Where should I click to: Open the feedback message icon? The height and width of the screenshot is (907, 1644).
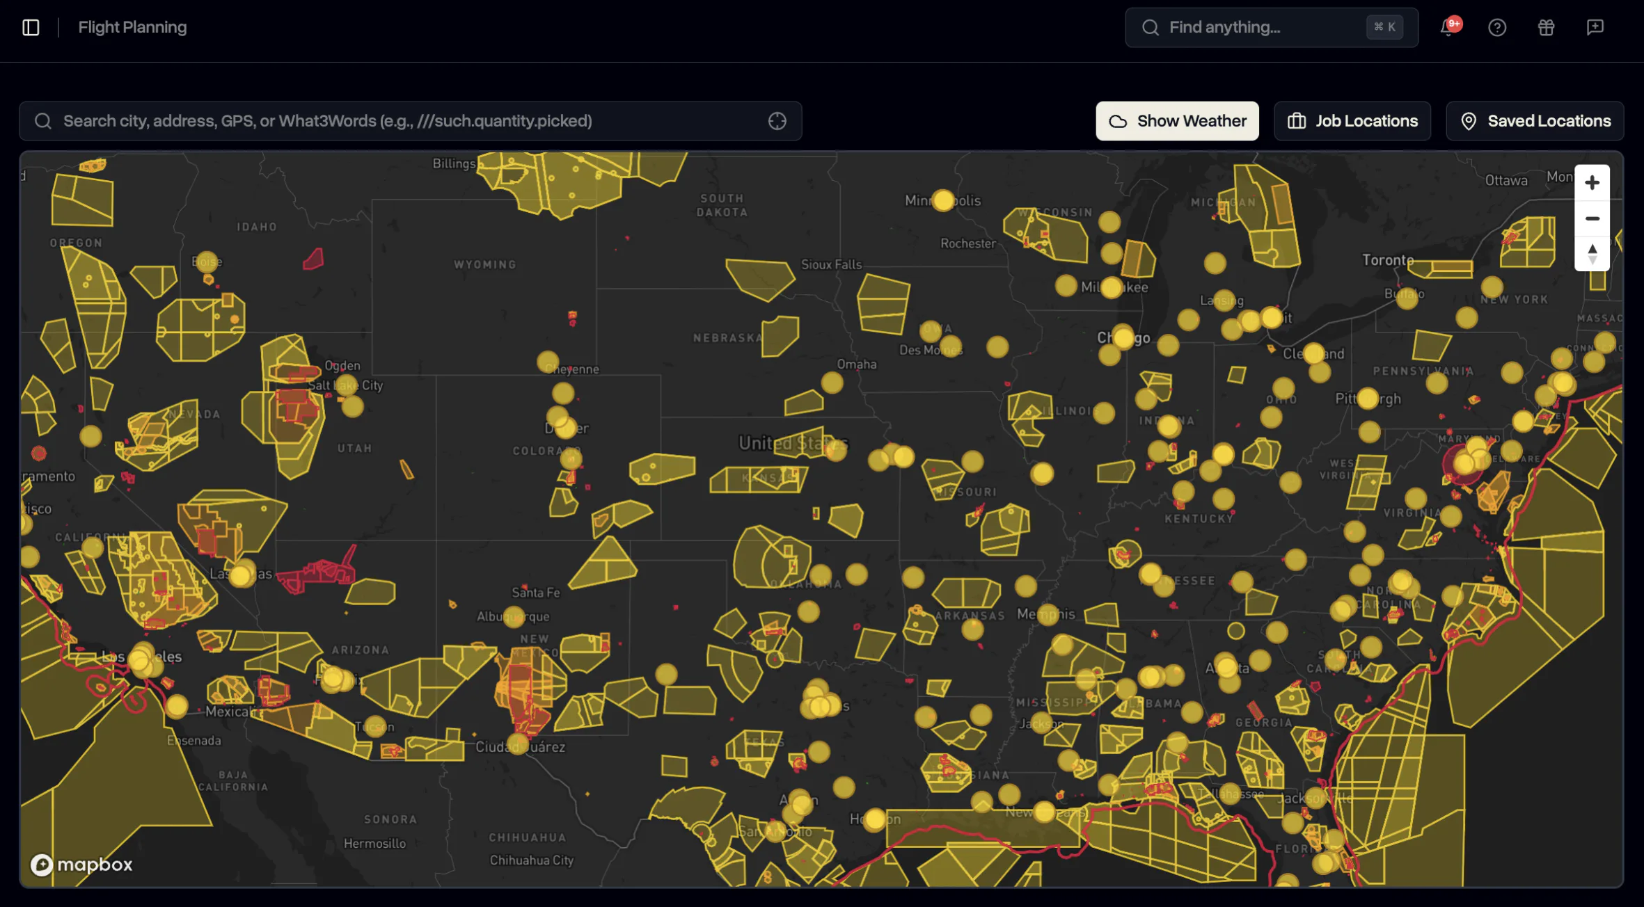click(x=1595, y=27)
